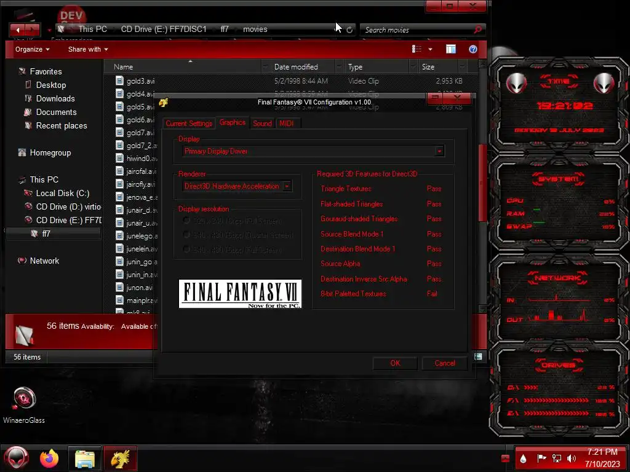Click the Explorer Forward arrow
The width and height of the screenshot is (630, 472).
(x=33, y=29)
